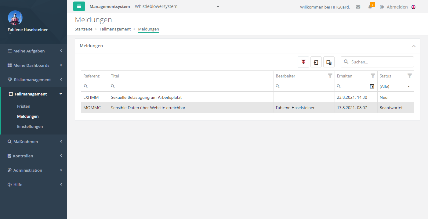This screenshot has height=219, width=428.
Task: Open the column chooser icon button
Action: pyautogui.click(x=329, y=62)
